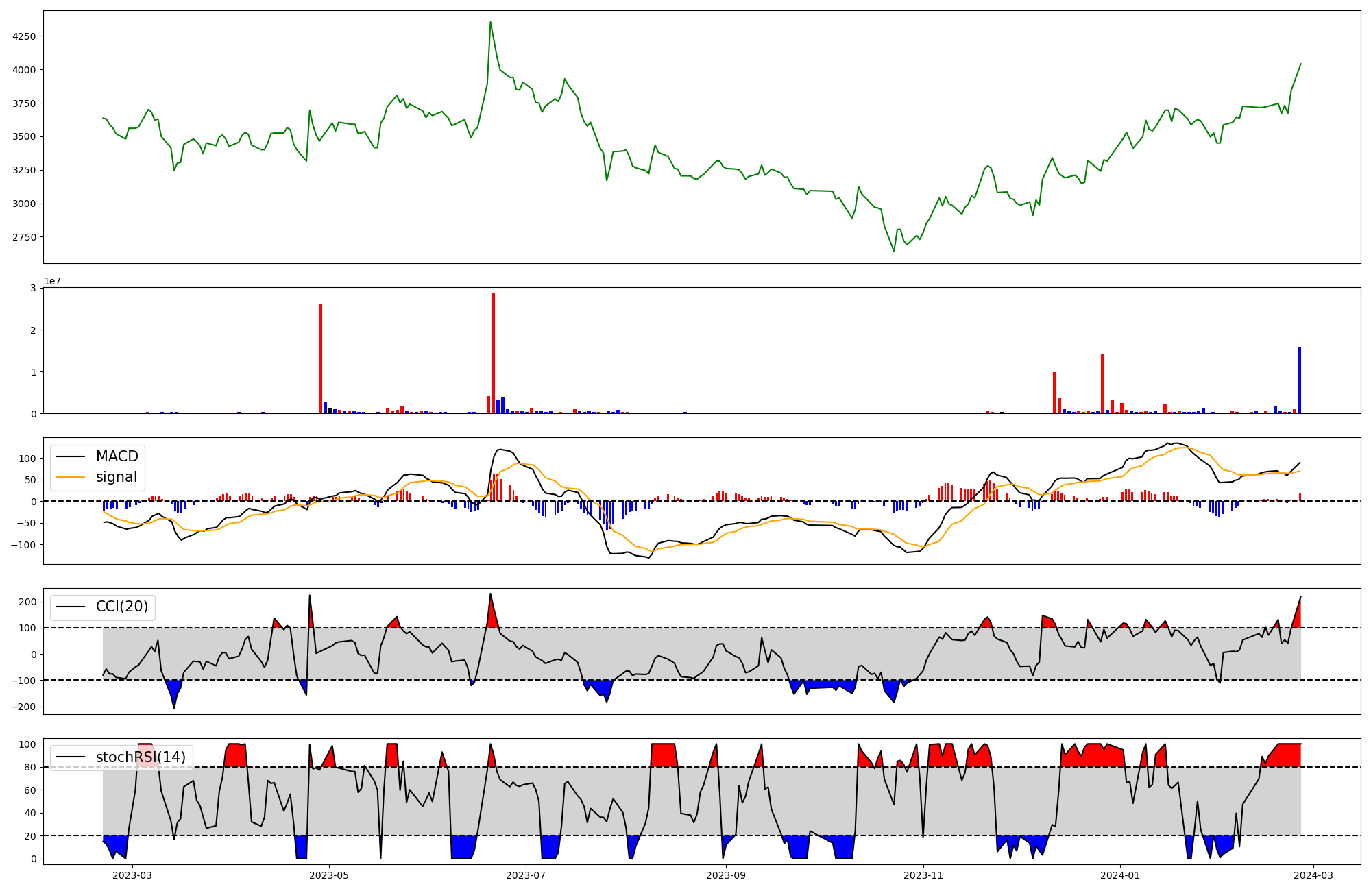Click the 2023-07 date axis label
This screenshot has height=891, width=1371.
[526, 875]
